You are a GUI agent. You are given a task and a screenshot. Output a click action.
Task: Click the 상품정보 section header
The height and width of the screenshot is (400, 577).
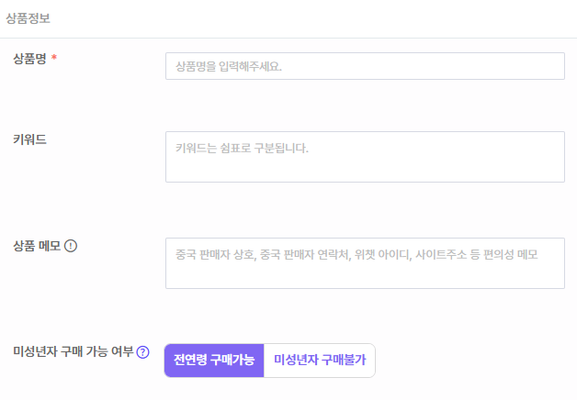[28, 16]
